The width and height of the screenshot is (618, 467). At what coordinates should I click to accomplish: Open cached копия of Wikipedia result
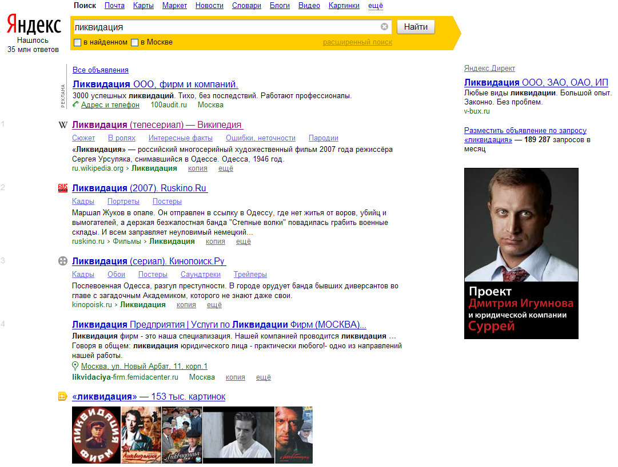(197, 168)
